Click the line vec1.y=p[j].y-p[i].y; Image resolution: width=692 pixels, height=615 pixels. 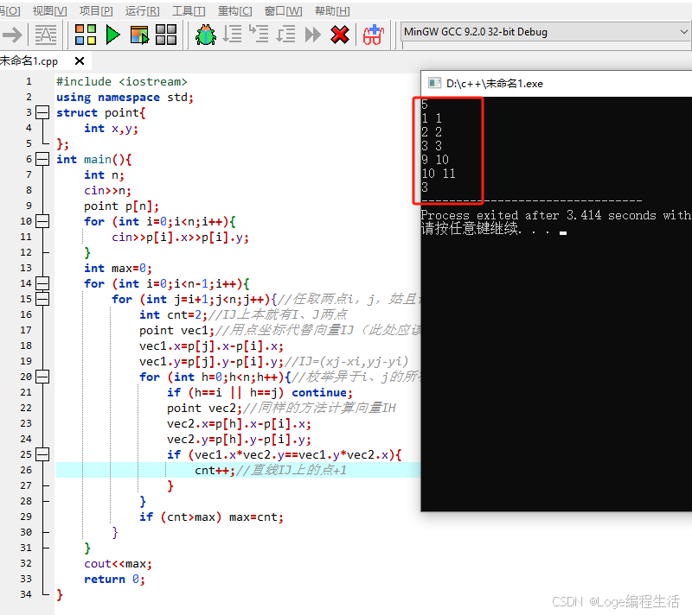point(211,362)
